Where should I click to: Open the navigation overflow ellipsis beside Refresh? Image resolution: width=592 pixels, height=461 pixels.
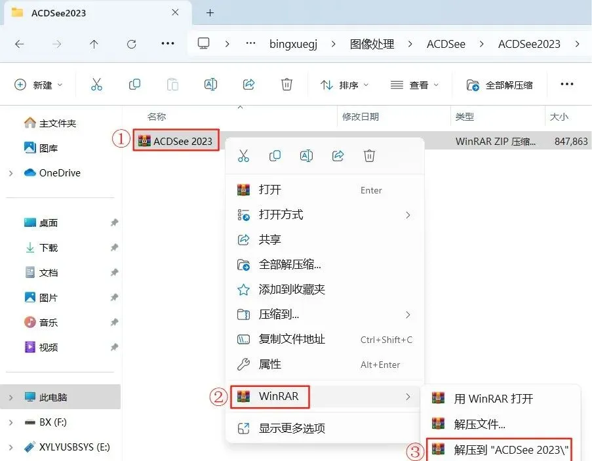pyautogui.click(x=168, y=43)
